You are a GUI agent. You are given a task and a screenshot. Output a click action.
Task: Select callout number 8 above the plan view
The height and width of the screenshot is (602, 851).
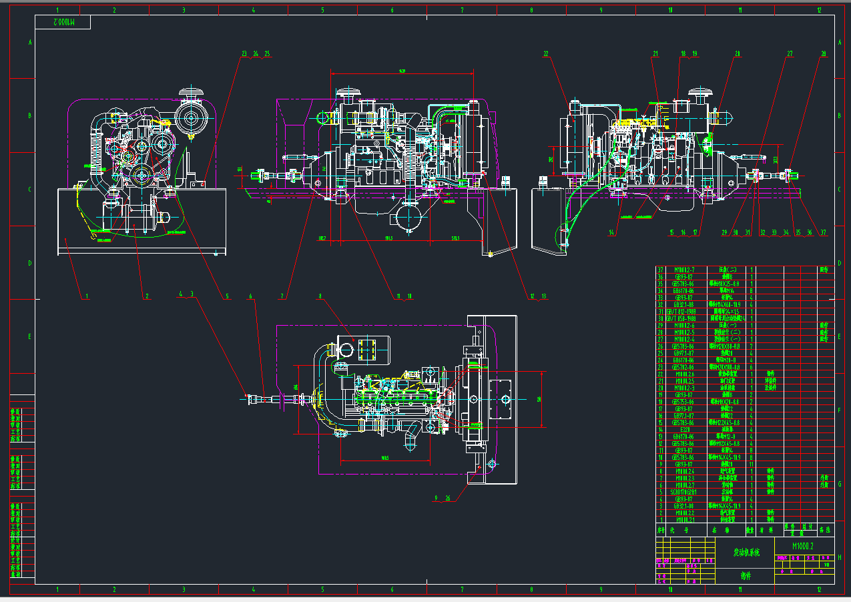click(x=320, y=295)
